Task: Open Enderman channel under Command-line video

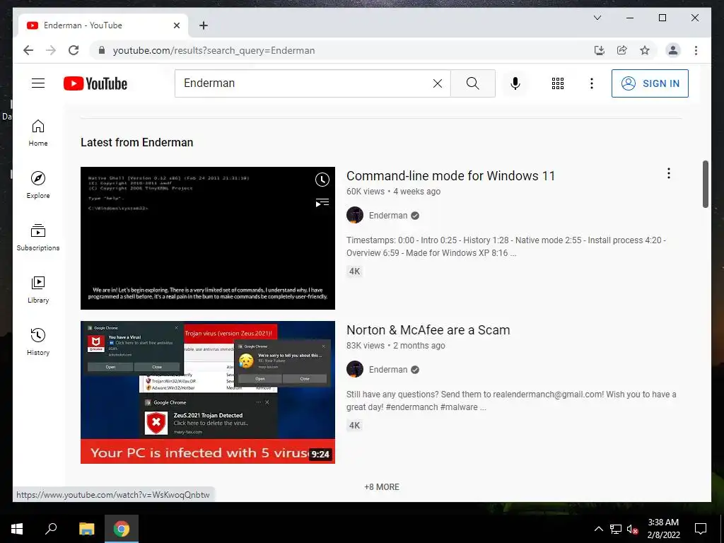Action: click(388, 215)
